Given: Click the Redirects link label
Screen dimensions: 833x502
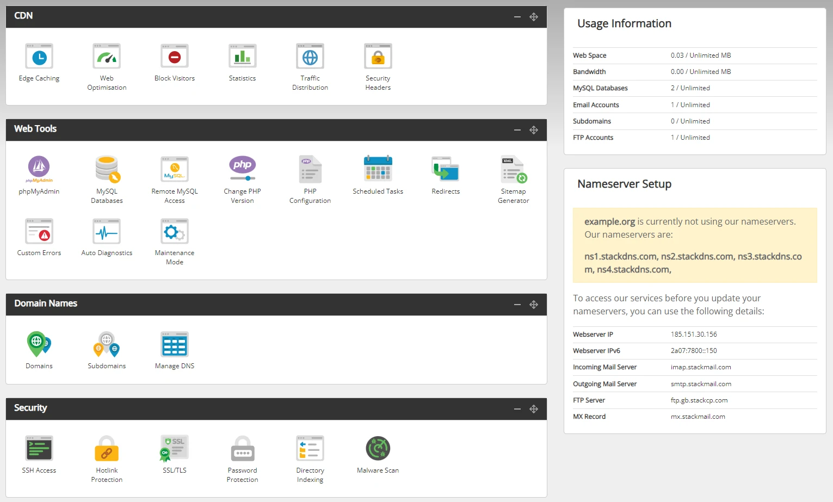Looking at the screenshot, I should pyautogui.click(x=446, y=191).
